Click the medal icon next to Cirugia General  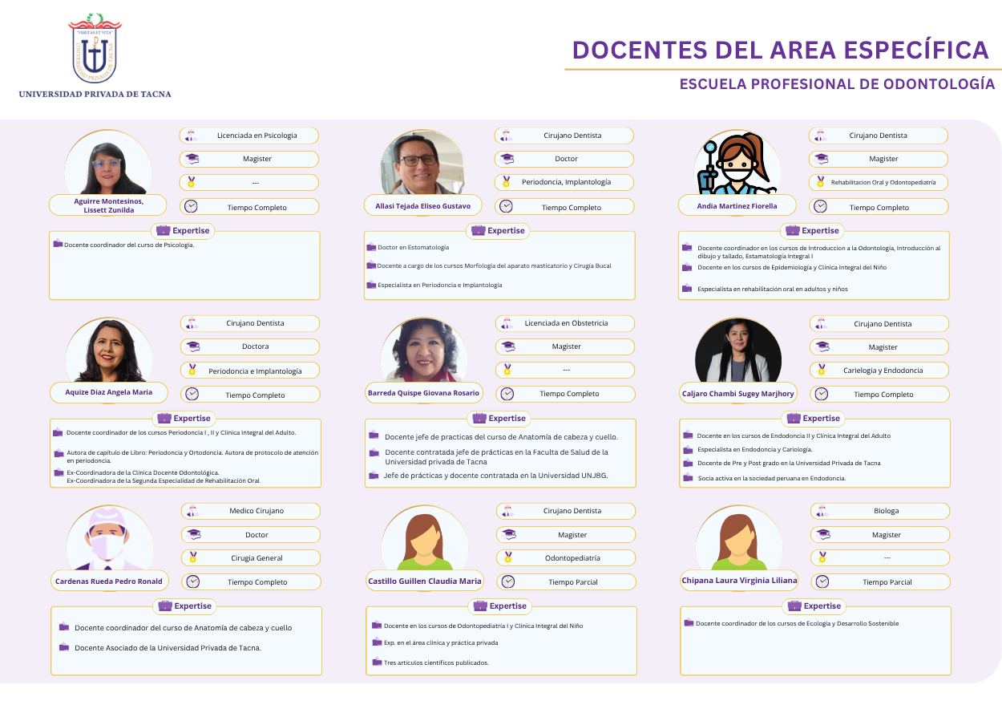(192, 557)
